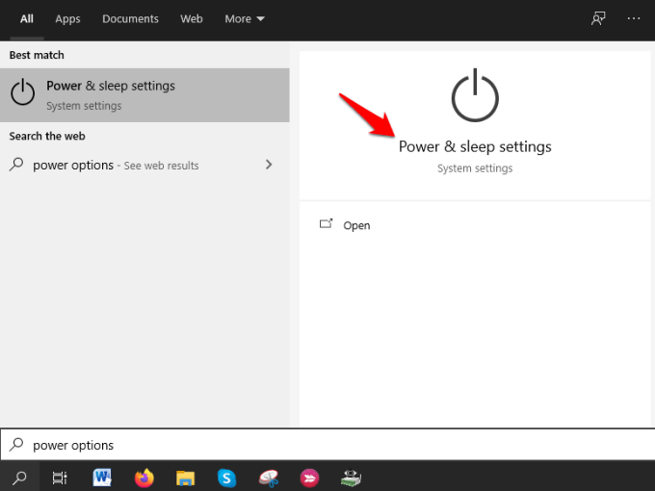
Task: Select Power & sleep settings best match result
Action: point(144,95)
